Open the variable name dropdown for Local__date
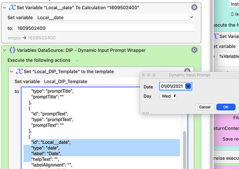 [x=192, y=17]
